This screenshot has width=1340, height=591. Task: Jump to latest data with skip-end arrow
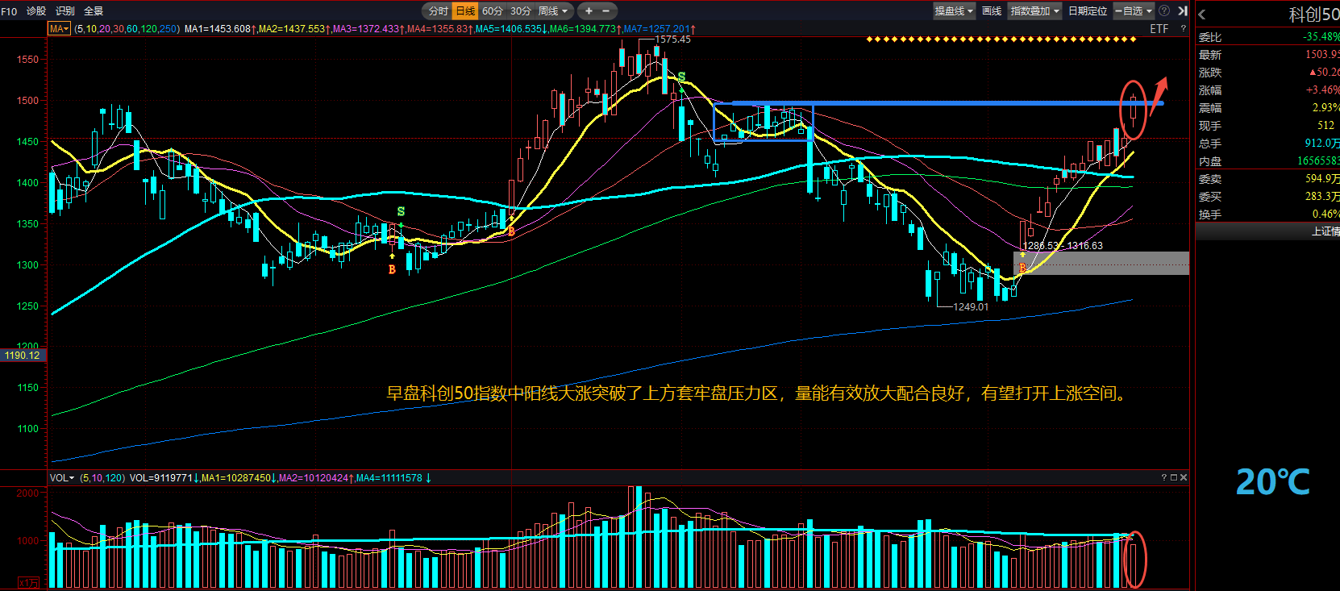point(1183,10)
